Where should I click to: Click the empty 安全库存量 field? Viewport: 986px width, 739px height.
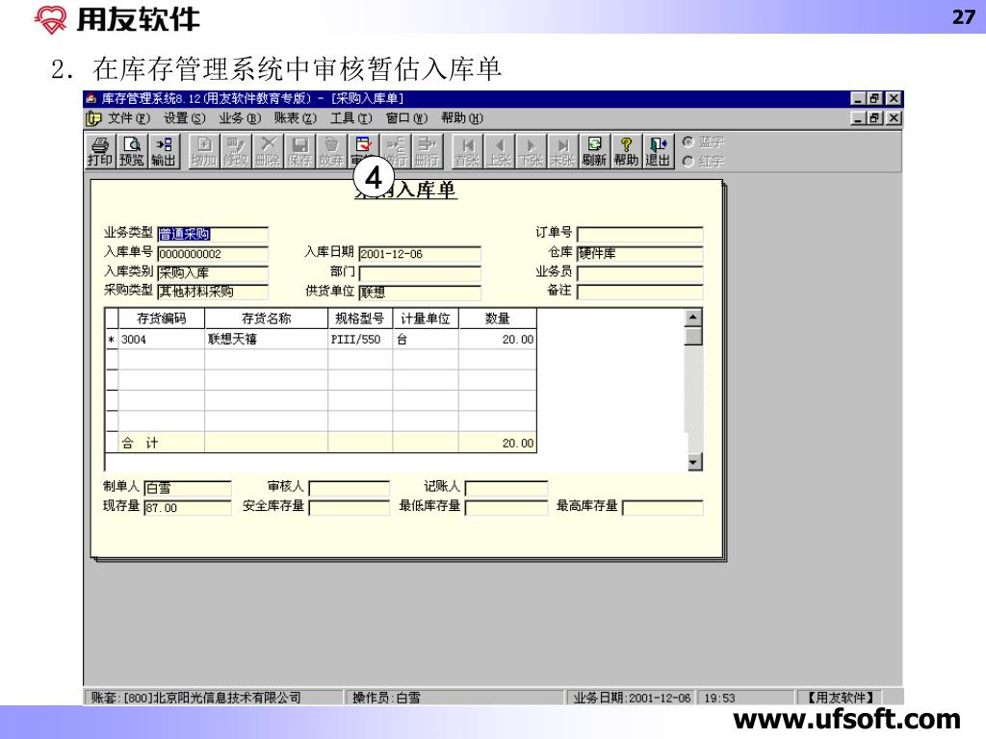(x=349, y=508)
